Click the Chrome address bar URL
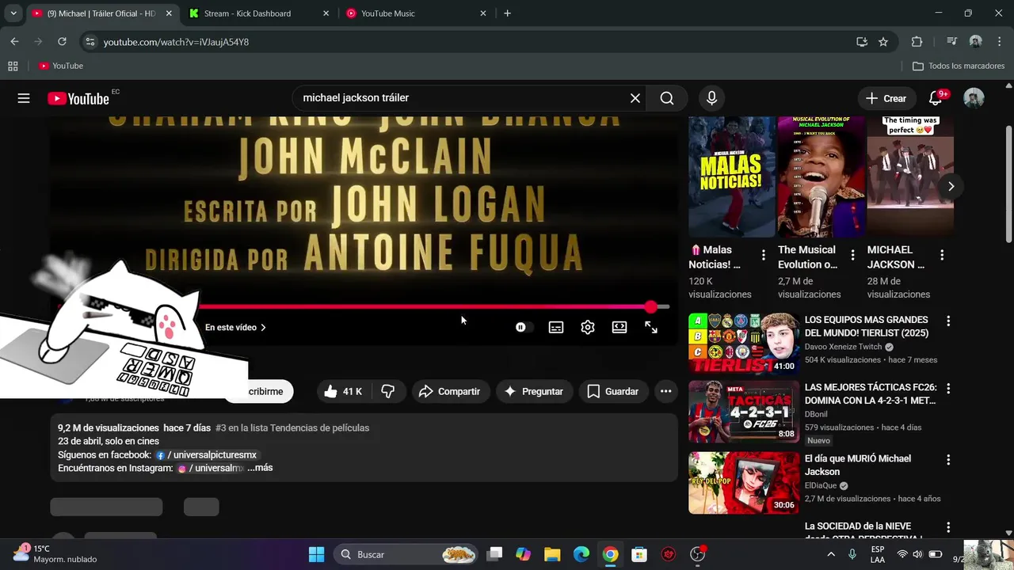Viewport: 1014px width, 570px height. coord(176,42)
